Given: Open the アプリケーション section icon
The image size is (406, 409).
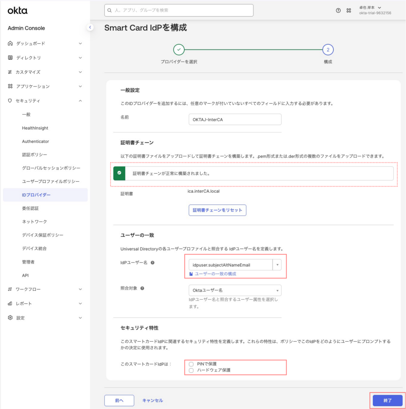Looking at the screenshot, I should 10,86.
